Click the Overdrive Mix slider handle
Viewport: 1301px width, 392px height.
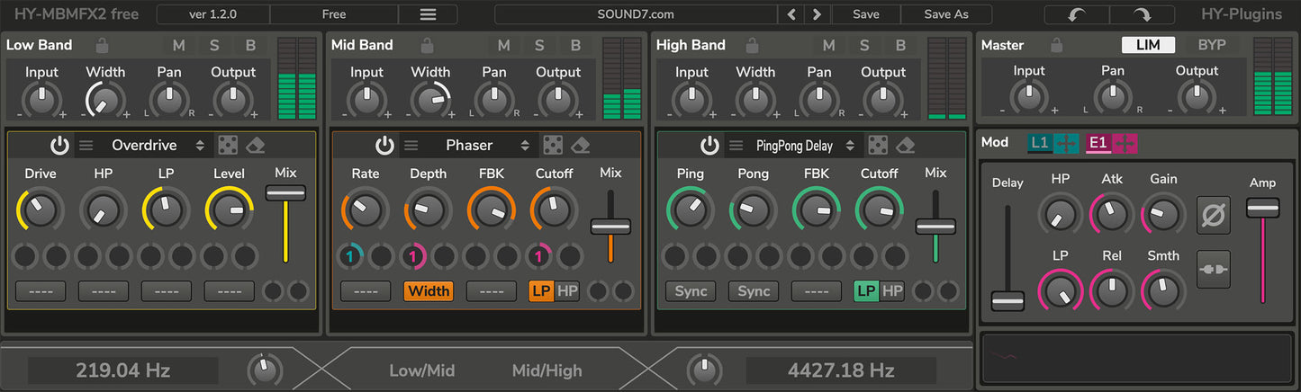coord(285,192)
